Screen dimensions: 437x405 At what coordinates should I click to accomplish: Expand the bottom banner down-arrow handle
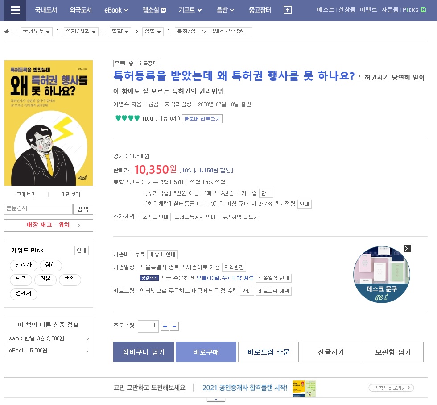point(216,400)
